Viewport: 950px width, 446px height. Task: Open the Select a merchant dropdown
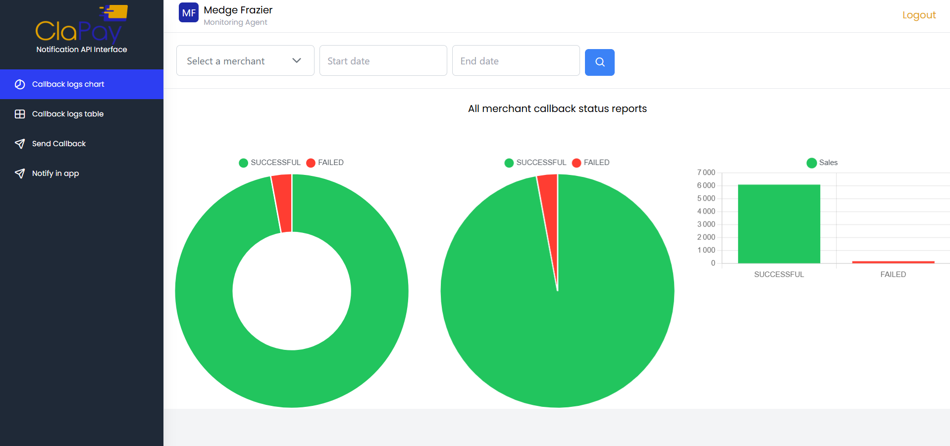(245, 60)
